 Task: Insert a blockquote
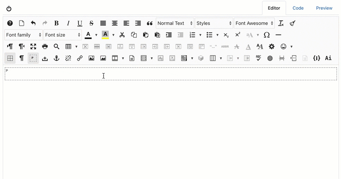click(150, 23)
